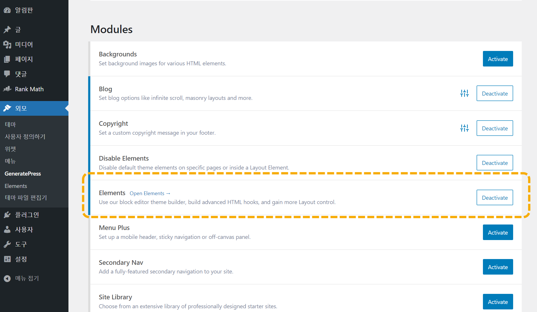The width and height of the screenshot is (537, 312).
Task: Open the 글 posts menu
Action: (x=34, y=30)
